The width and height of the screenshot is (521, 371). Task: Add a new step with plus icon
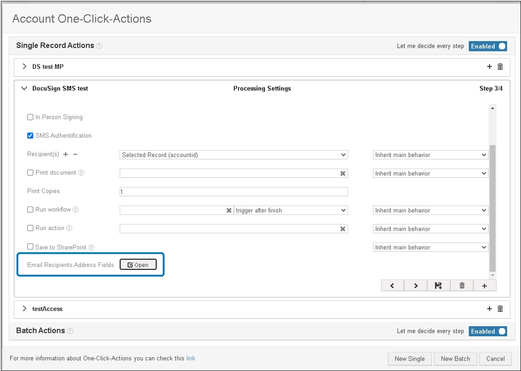(x=485, y=285)
